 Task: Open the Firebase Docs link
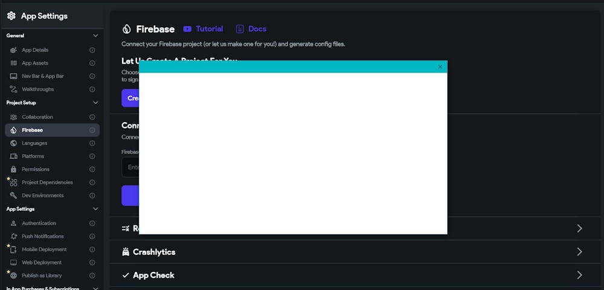pyautogui.click(x=251, y=29)
